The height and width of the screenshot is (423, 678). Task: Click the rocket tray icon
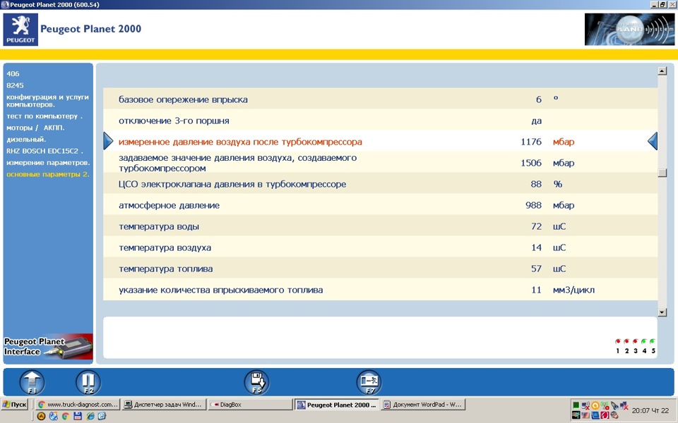(x=614, y=405)
